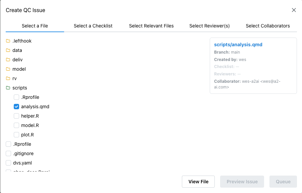Uncheck the analysis.qmd checkbox
This screenshot has height=193, width=302.
[x=16, y=107]
